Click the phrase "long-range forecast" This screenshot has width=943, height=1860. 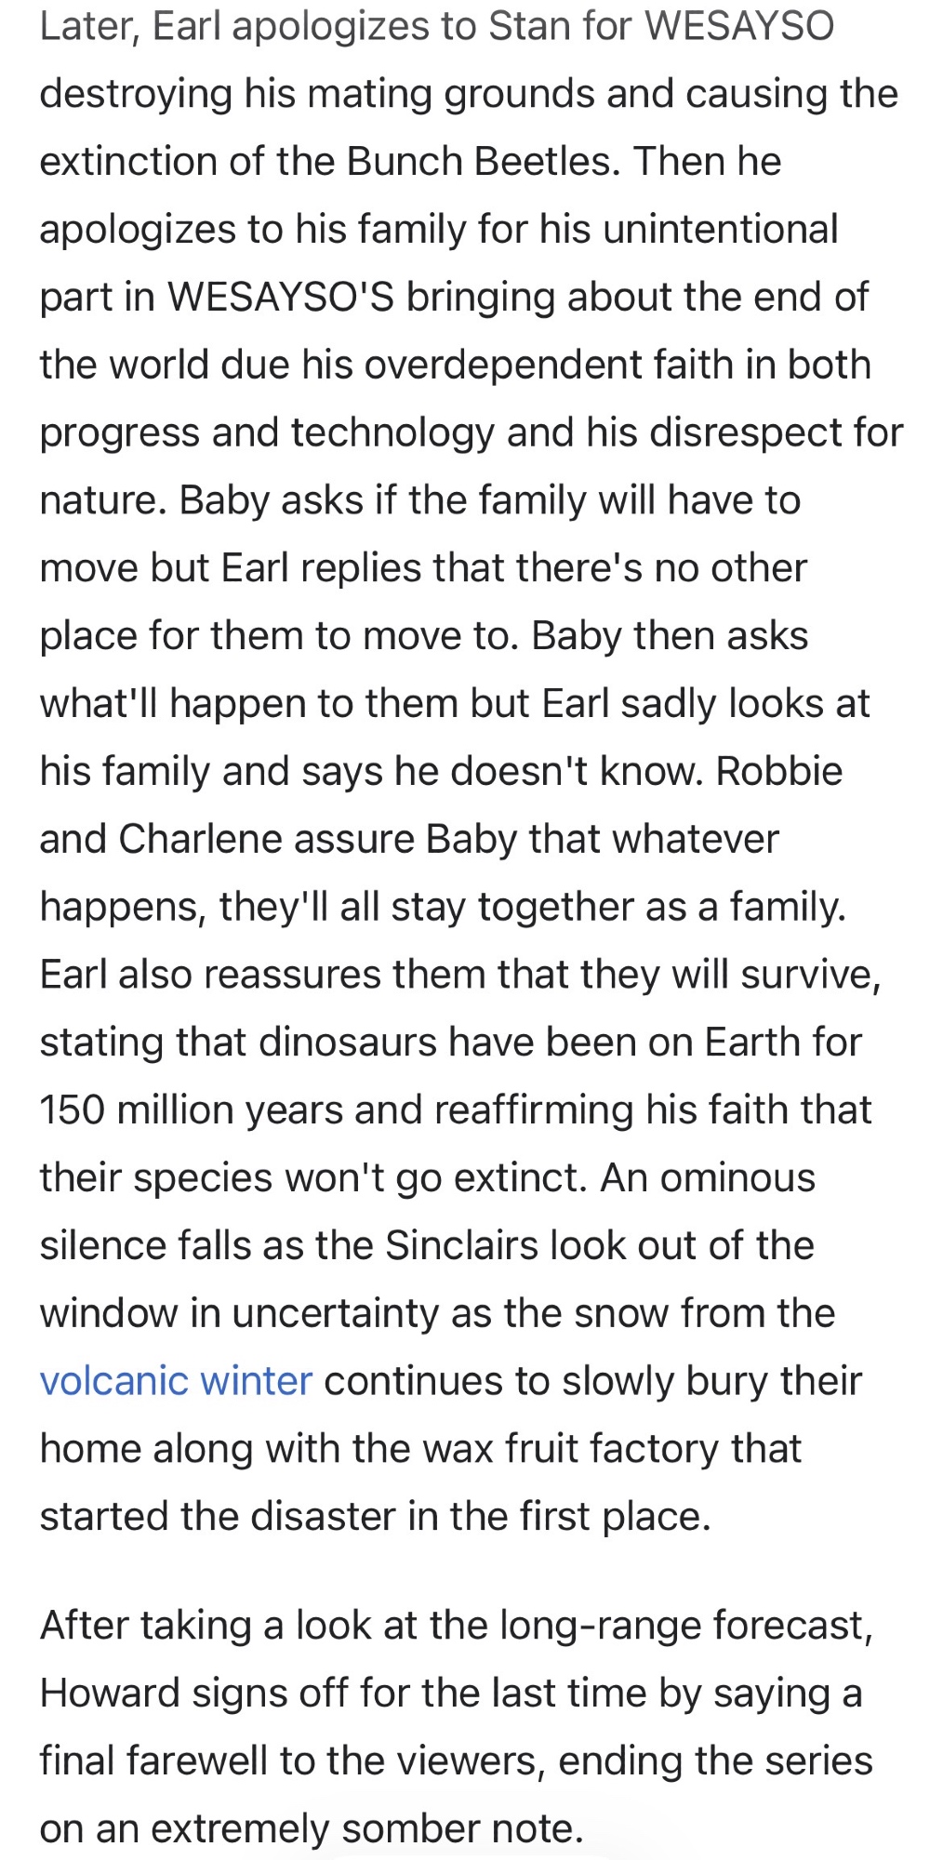pyautogui.click(x=685, y=1625)
